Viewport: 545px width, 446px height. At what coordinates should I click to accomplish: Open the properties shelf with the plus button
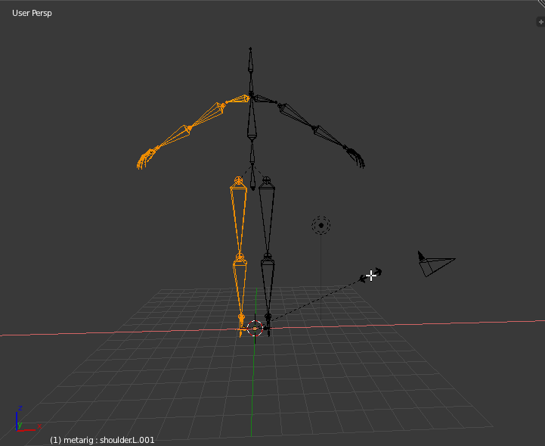[540, 22]
